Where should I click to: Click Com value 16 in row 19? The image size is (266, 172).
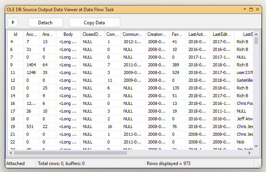[x=113, y=126]
